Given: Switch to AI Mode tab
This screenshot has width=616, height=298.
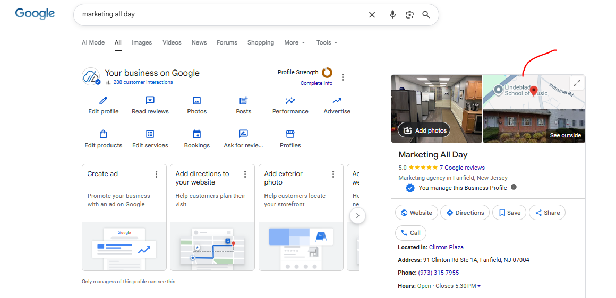Looking at the screenshot, I should click(93, 42).
